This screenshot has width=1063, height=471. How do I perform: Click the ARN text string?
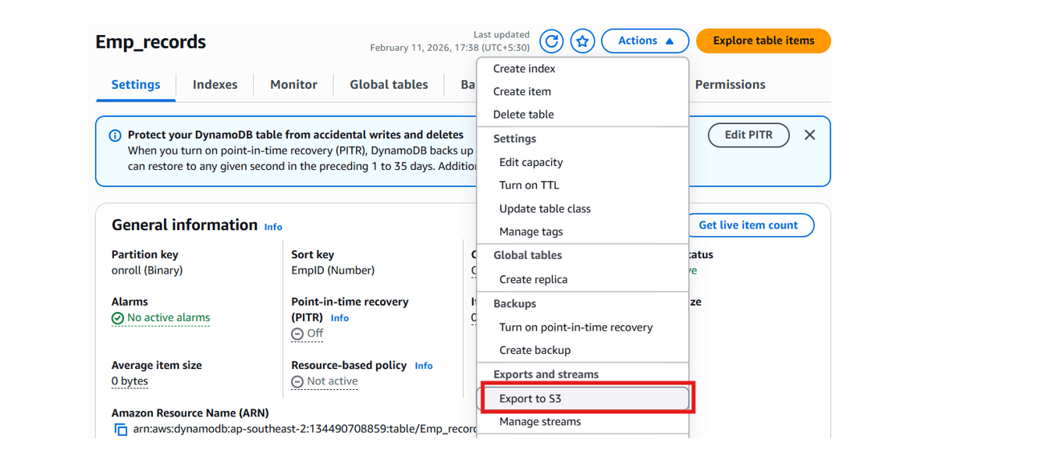pos(304,429)
